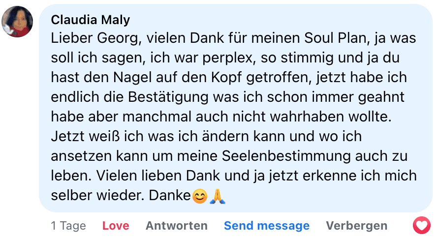Click the red heart reaction icon
Image resolution: width=438 pixels, height=238 pixels.
(421, 226)
